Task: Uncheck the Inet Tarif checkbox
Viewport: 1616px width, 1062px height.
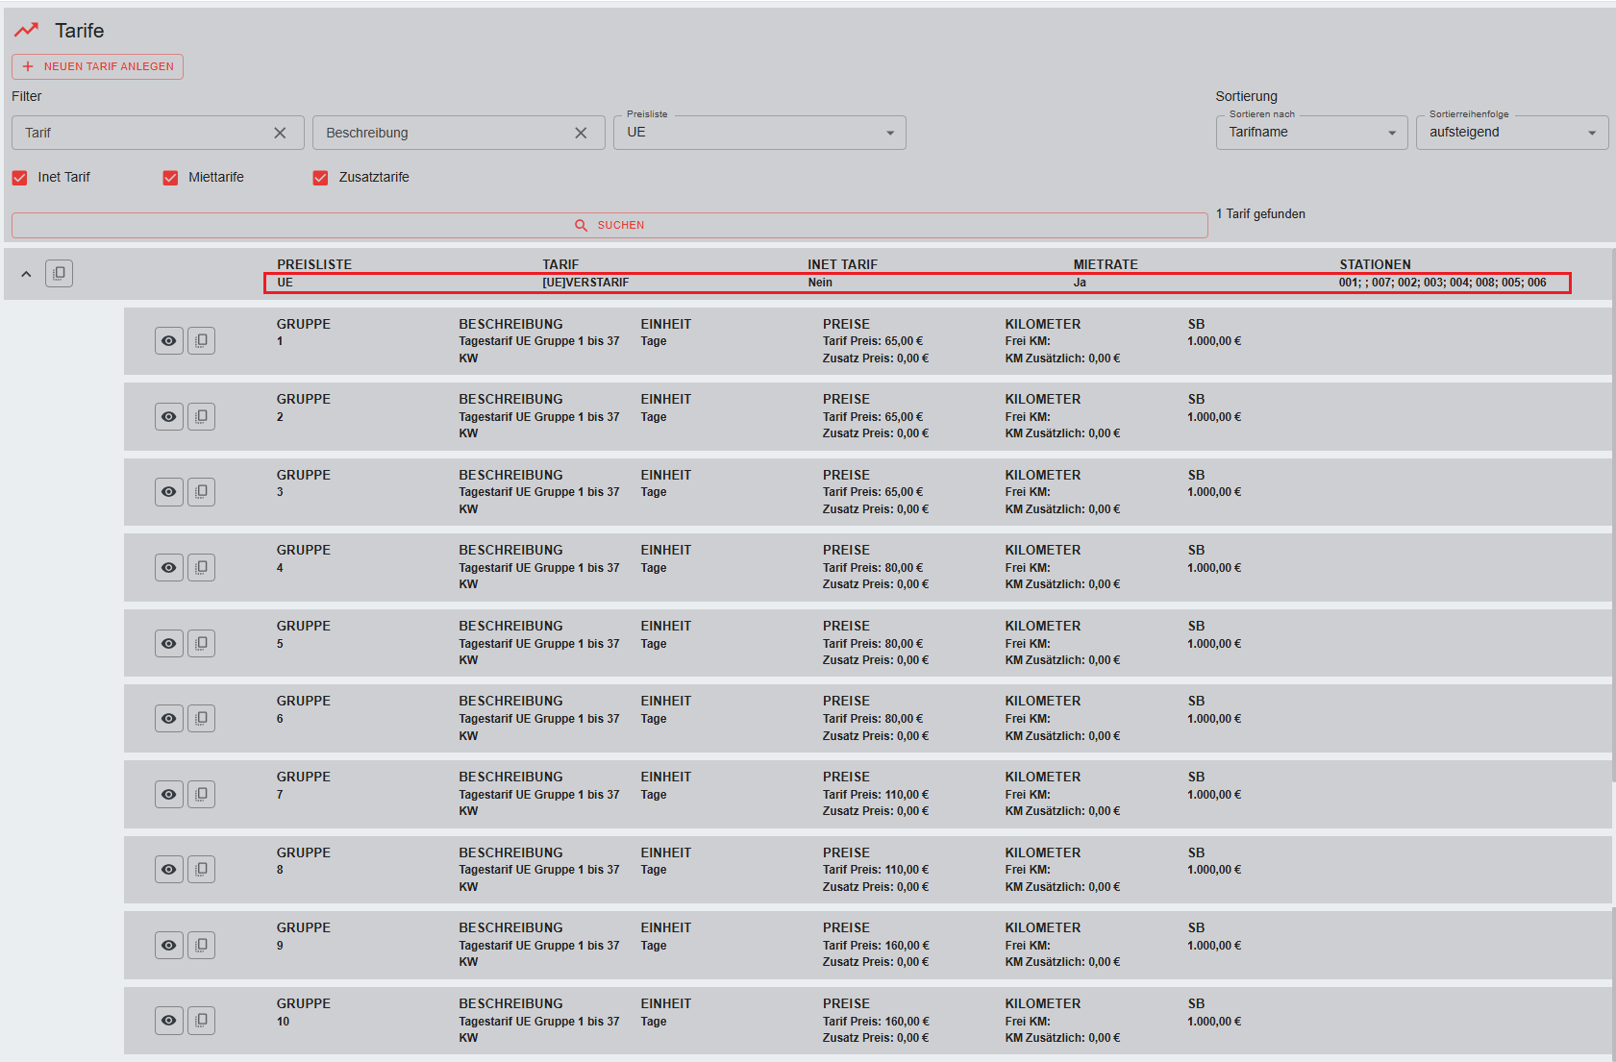Action: [20, 178]
